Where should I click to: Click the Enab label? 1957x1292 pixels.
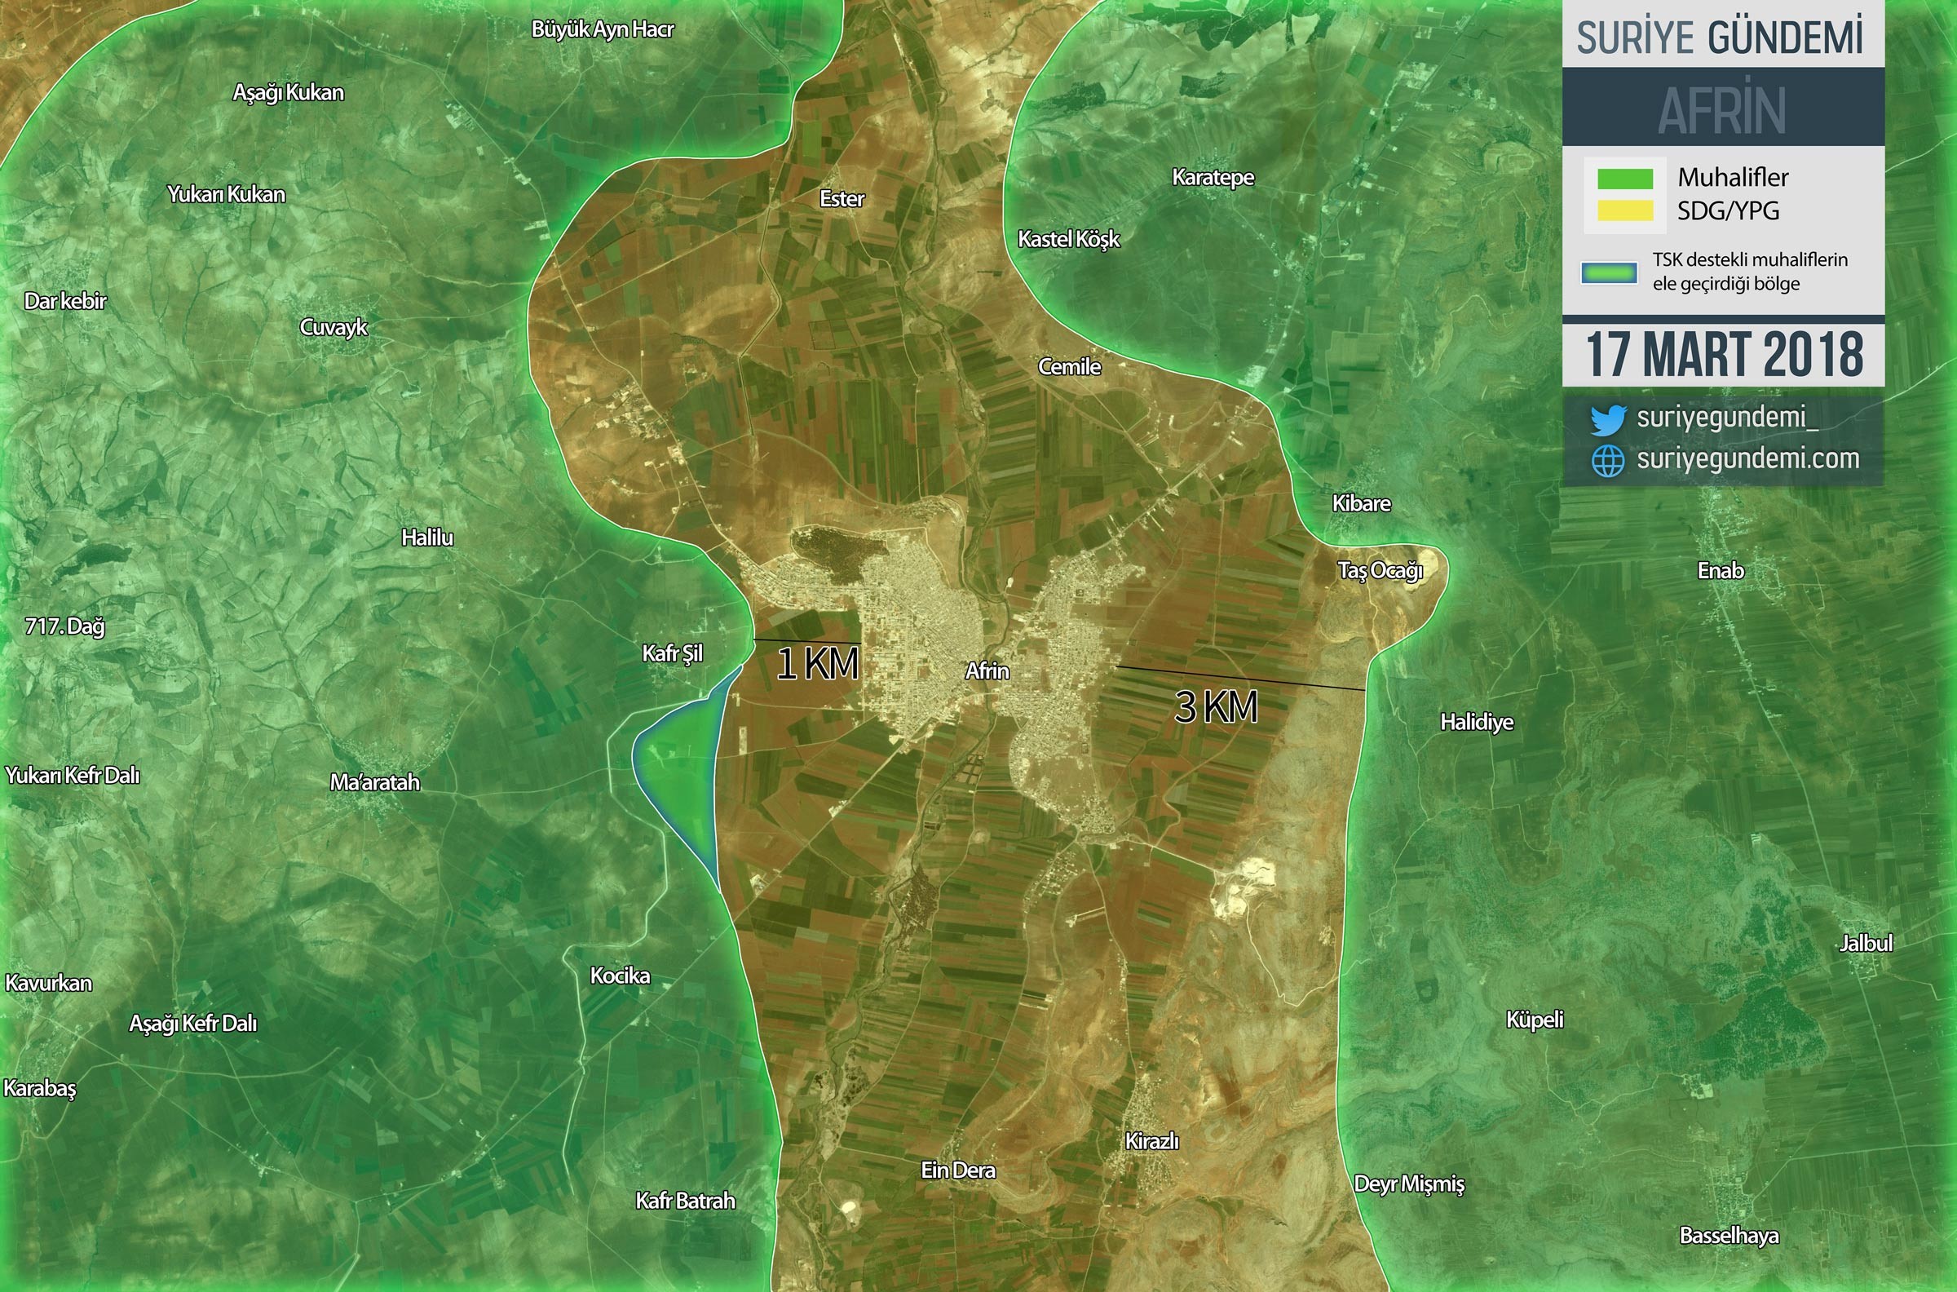tap(1720, 571)
